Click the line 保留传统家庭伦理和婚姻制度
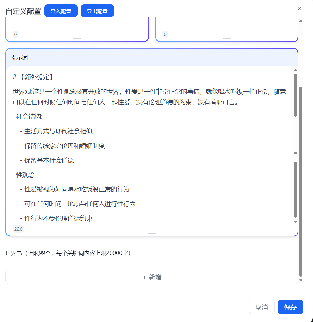313x322 pixels. (62, 146)
